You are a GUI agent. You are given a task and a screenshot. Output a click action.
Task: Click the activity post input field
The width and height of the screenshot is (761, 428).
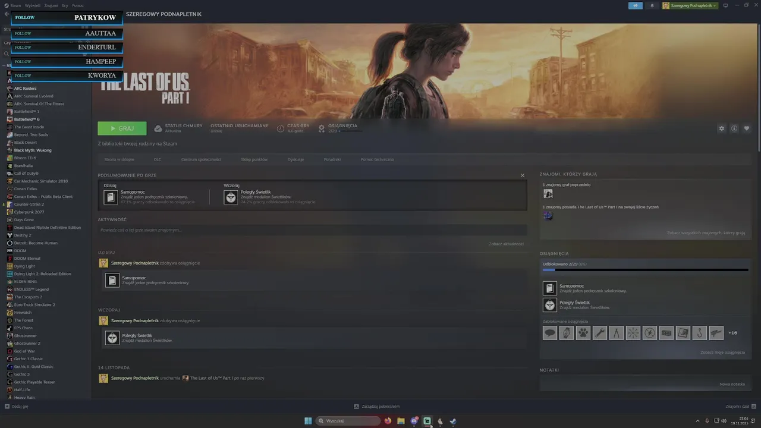tap(313, 230)
